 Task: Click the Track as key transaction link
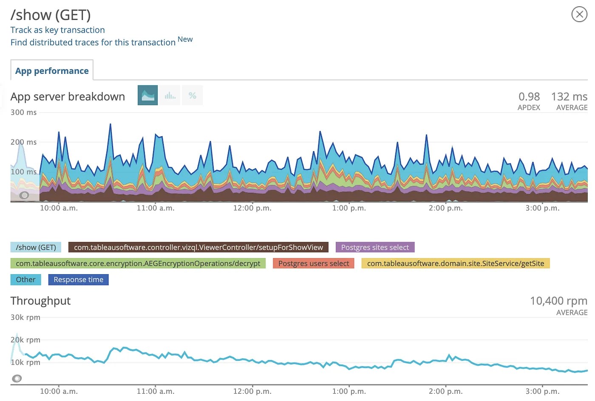tap(57, 30)
